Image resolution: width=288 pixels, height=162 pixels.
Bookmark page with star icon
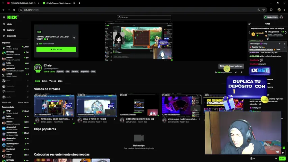pos(264,10)
